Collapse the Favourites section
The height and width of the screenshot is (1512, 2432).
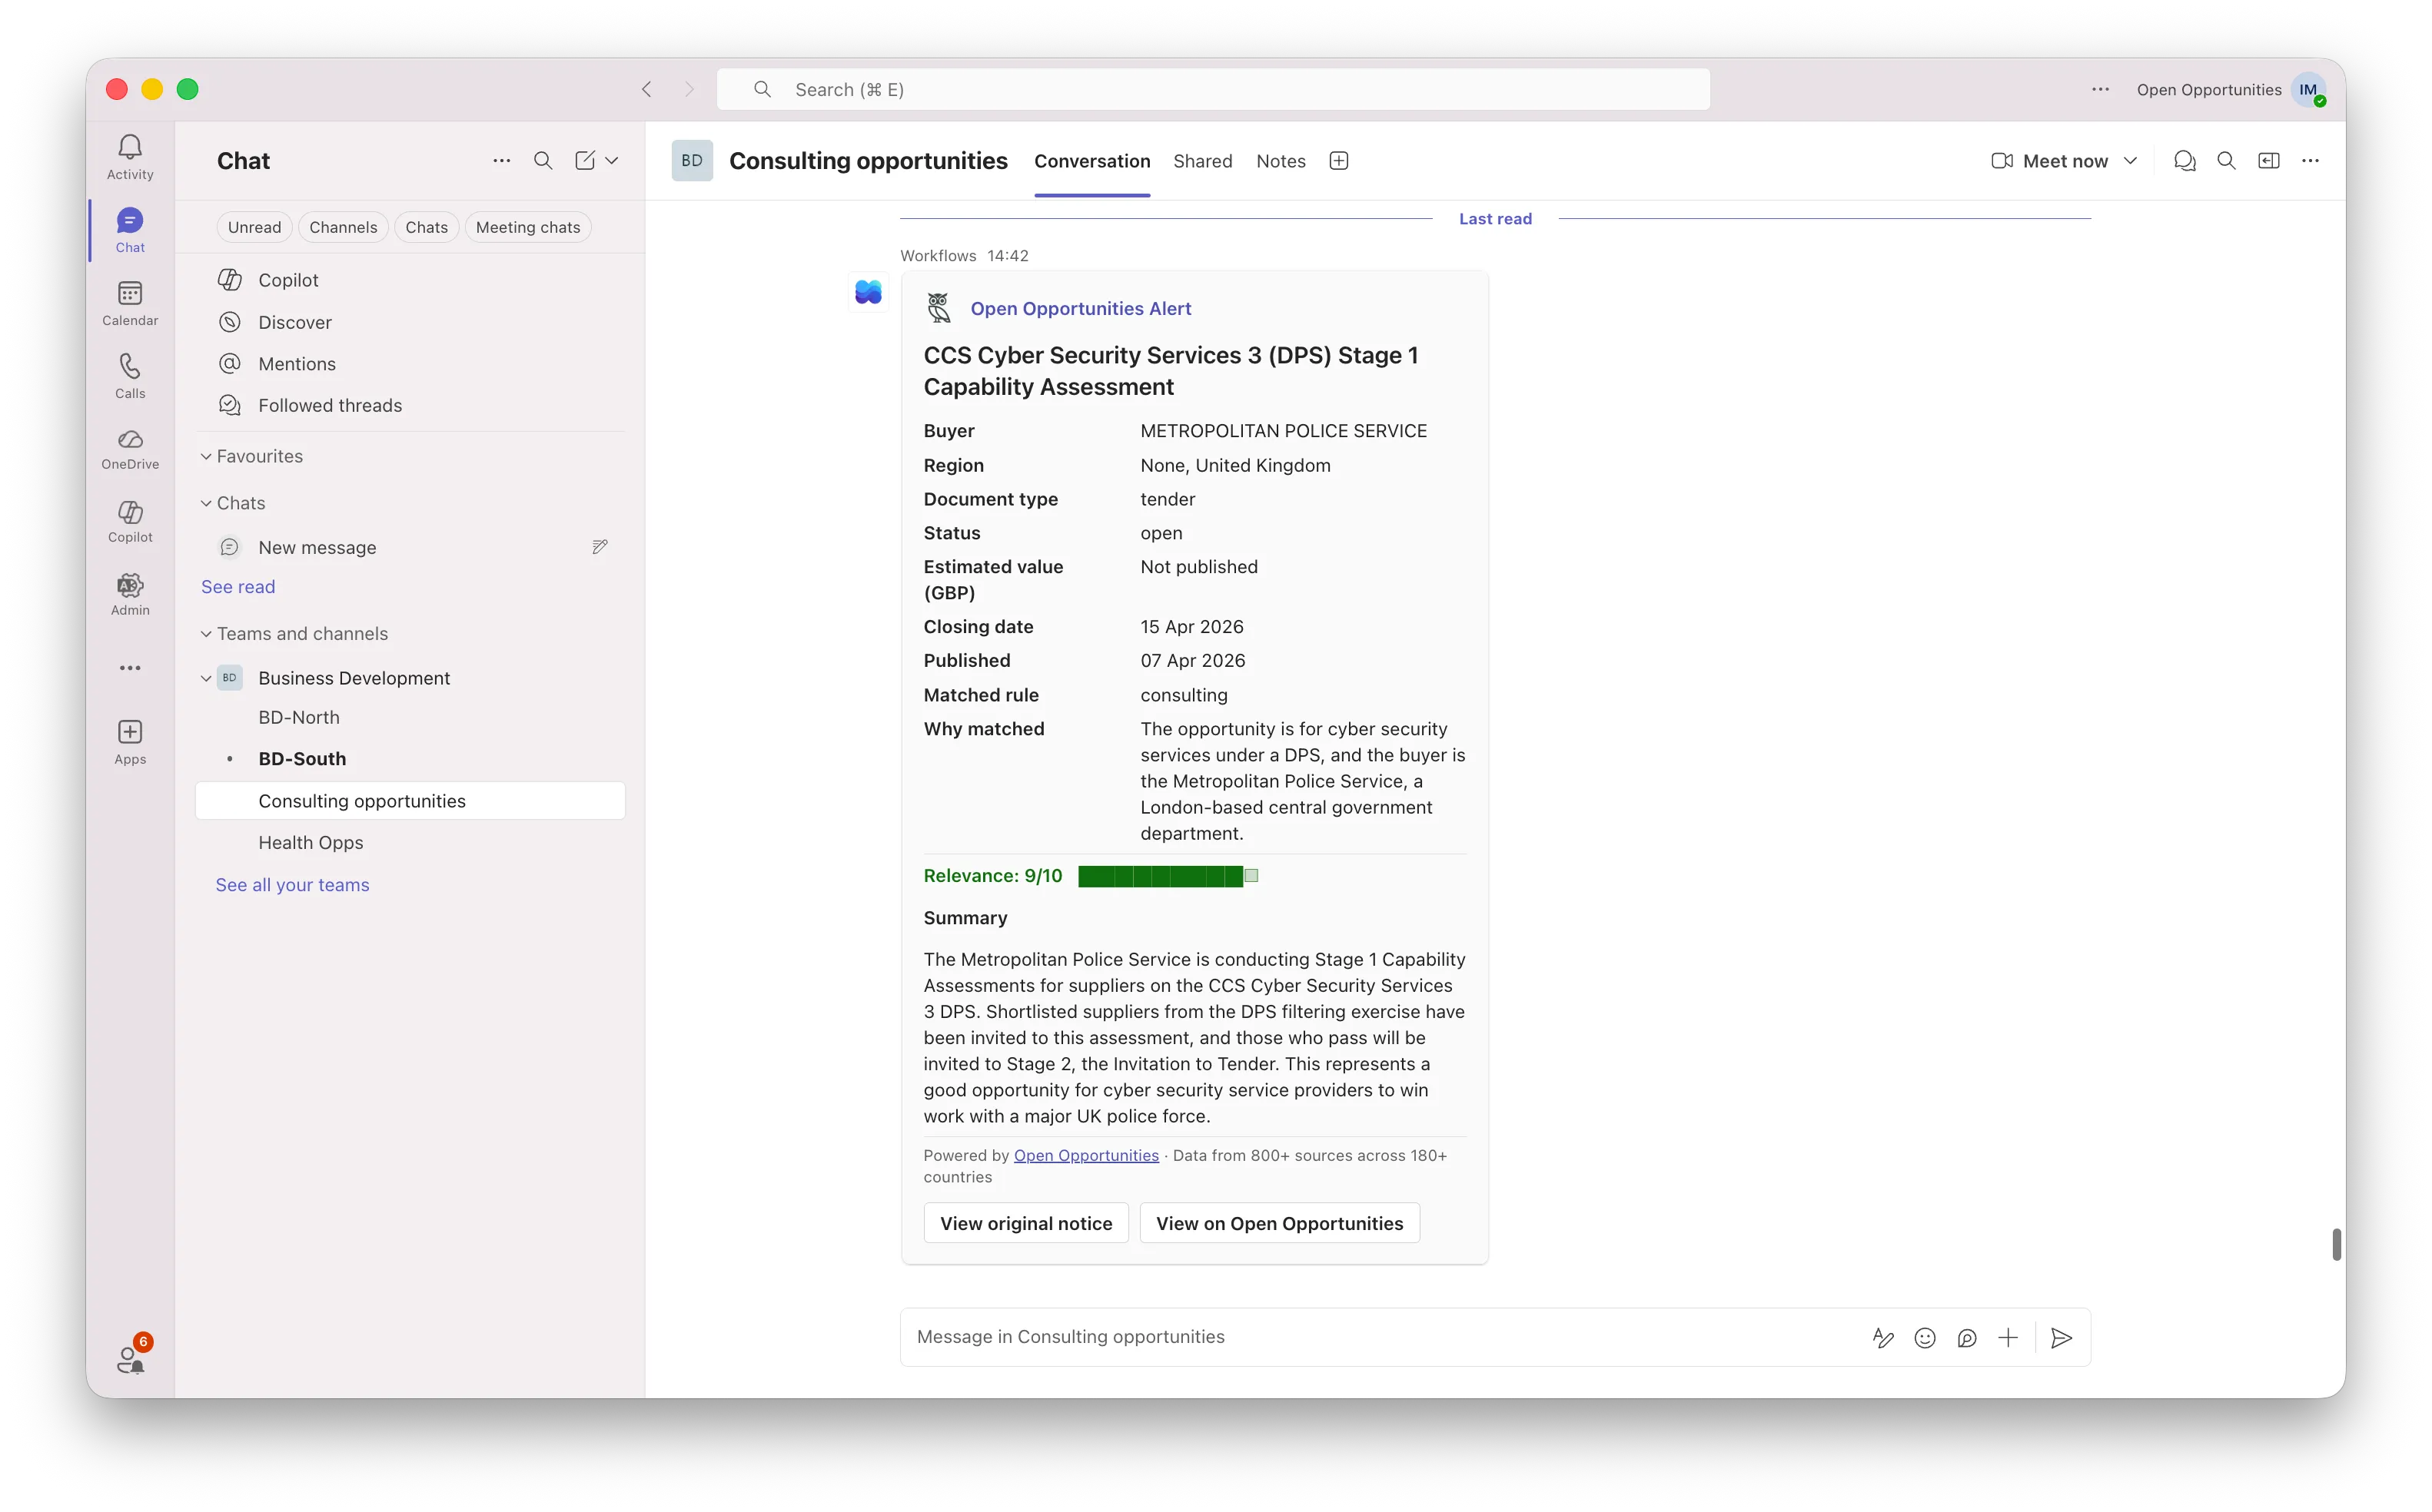coord(206,456)
